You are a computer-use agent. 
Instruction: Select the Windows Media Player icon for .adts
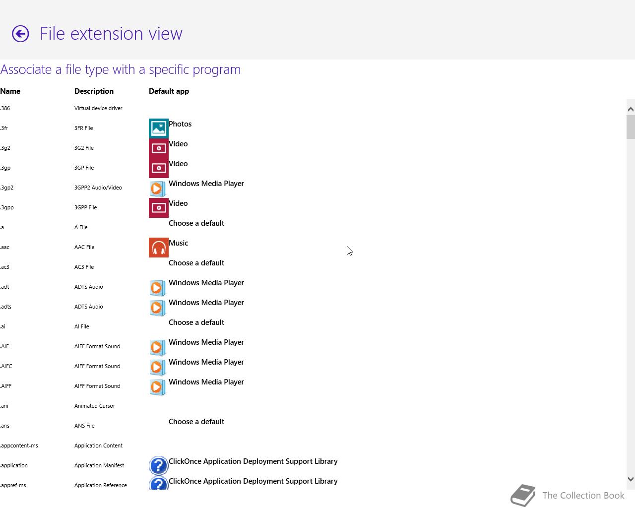coord(157,308)
